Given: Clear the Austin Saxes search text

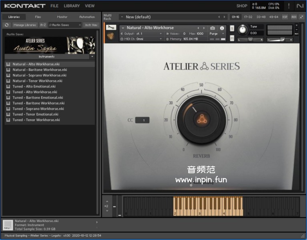Looking at the screenshot, I should pos(79,25).
